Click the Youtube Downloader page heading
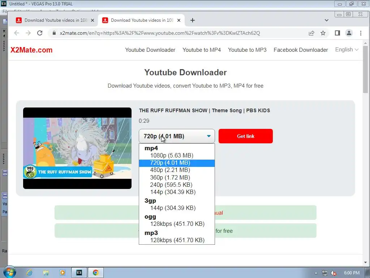The image size is (370, 278). click(185, 72)
